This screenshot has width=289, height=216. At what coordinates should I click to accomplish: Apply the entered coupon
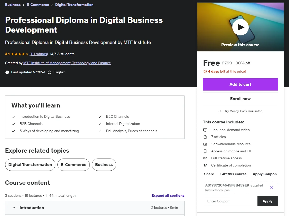[x=267, y=201]
